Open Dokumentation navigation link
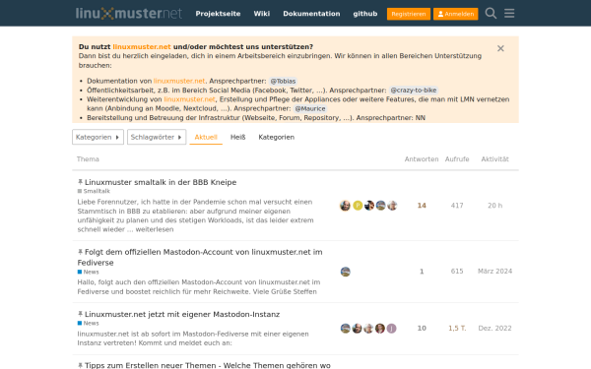The width and height of the screenshot is (591, 369). tap(311, 14)
